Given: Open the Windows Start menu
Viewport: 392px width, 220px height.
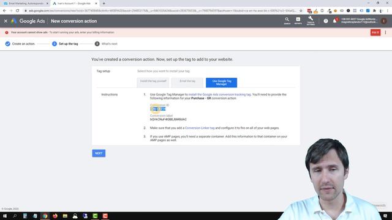Looking at the screenshot, I should (5, 216).
